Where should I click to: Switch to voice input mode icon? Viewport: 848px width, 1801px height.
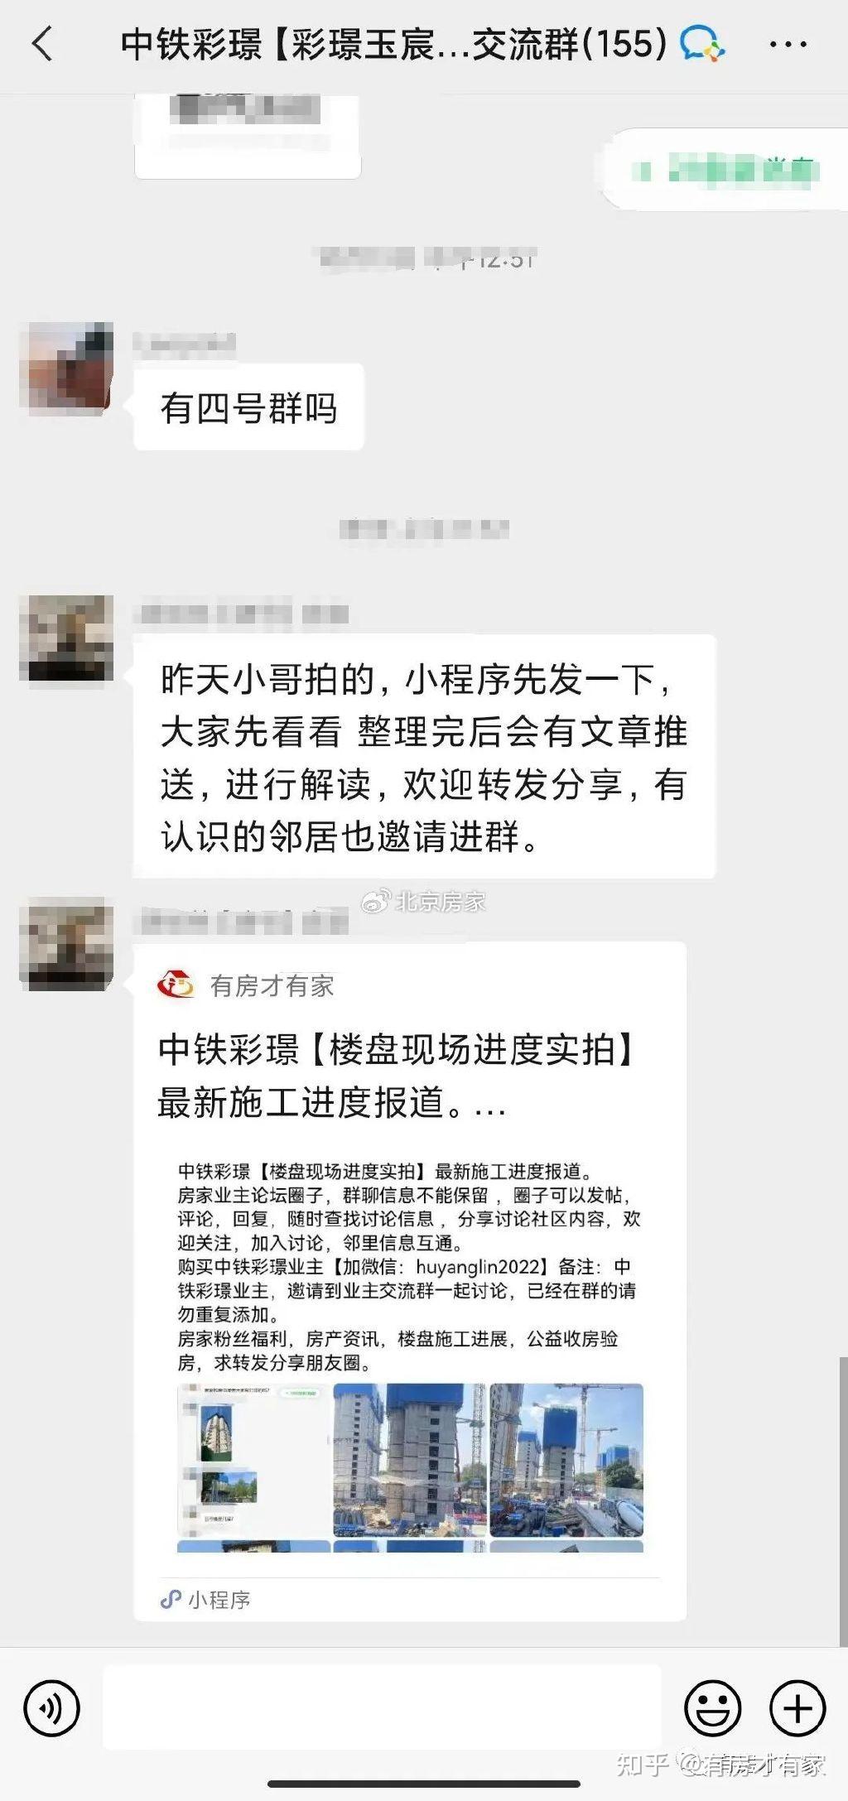[52, 1707]
